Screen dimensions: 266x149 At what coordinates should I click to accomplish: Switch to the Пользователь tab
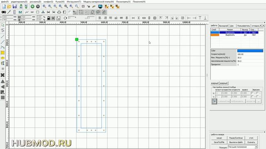244,26
